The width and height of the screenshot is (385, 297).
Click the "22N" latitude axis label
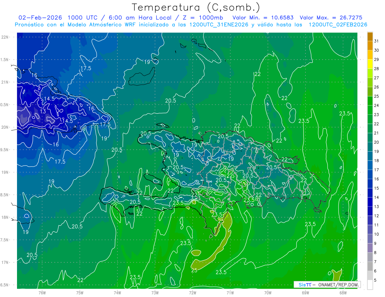click(x=4, y=37)
